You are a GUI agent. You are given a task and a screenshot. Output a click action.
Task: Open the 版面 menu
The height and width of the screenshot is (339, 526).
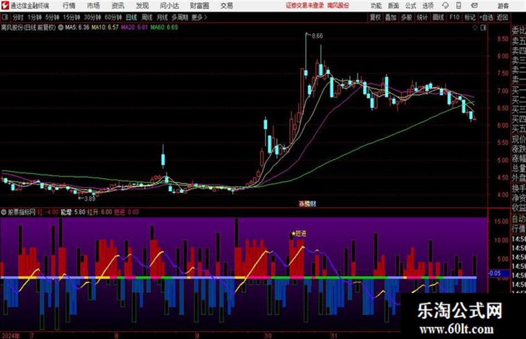point(394,6)
